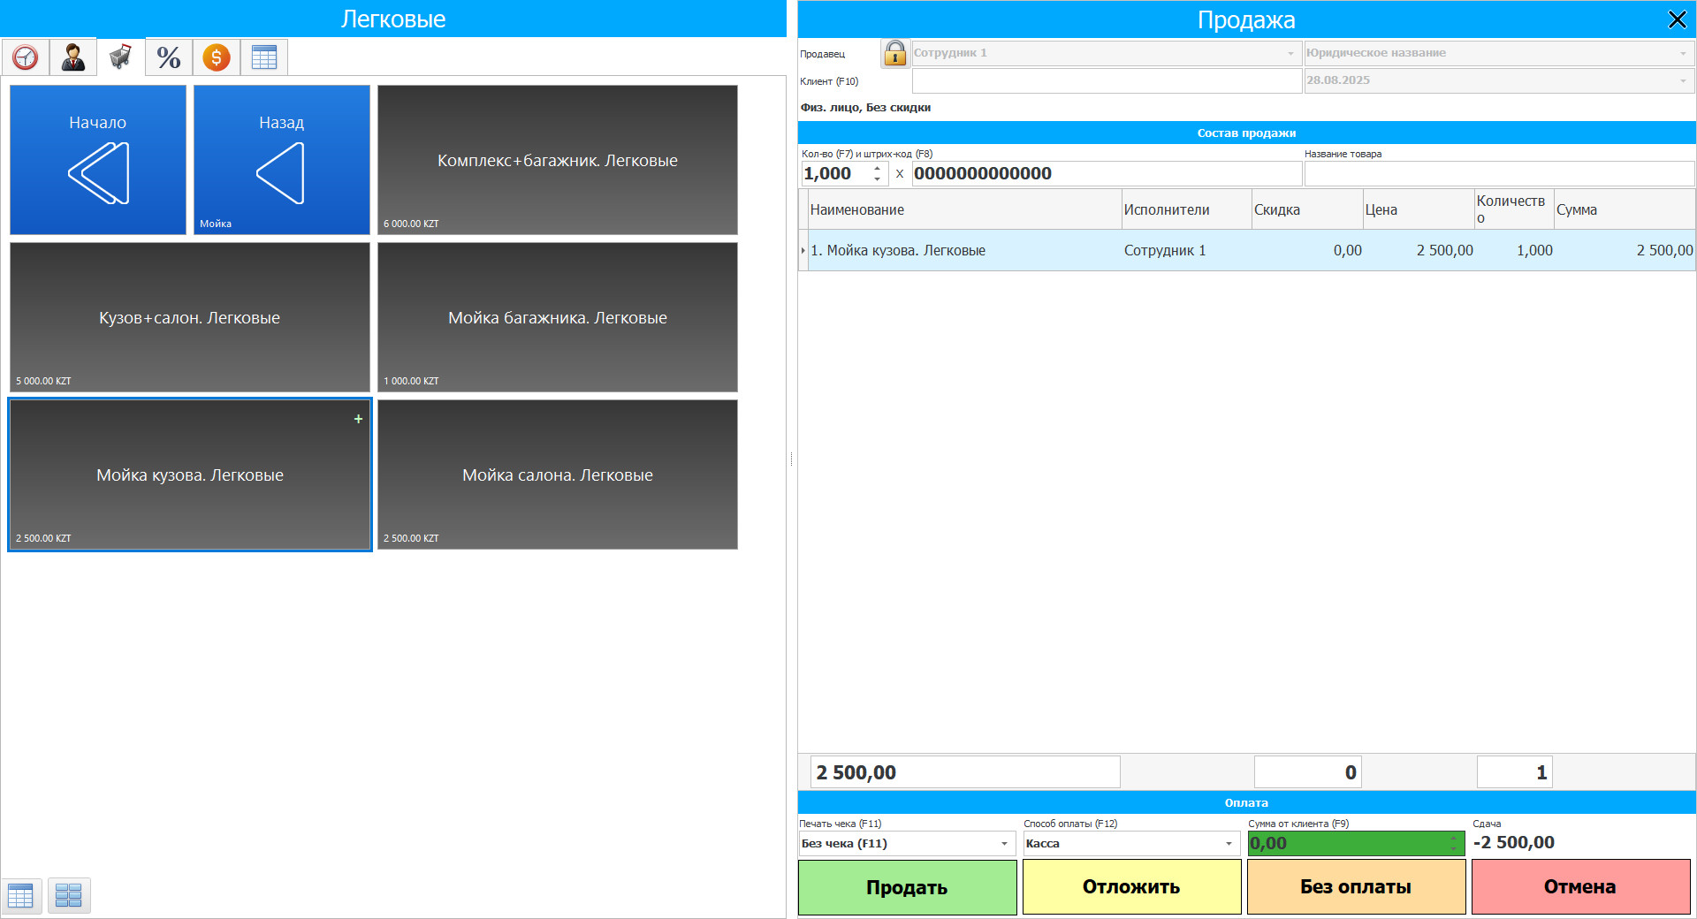Viewport: 1697px width, 919px height.
Task: Click the orange dollar coin icon
Action: [217, 57]
